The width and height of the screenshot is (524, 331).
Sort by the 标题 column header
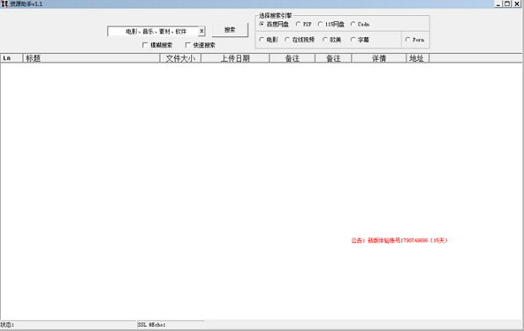(x=91, y=58)
